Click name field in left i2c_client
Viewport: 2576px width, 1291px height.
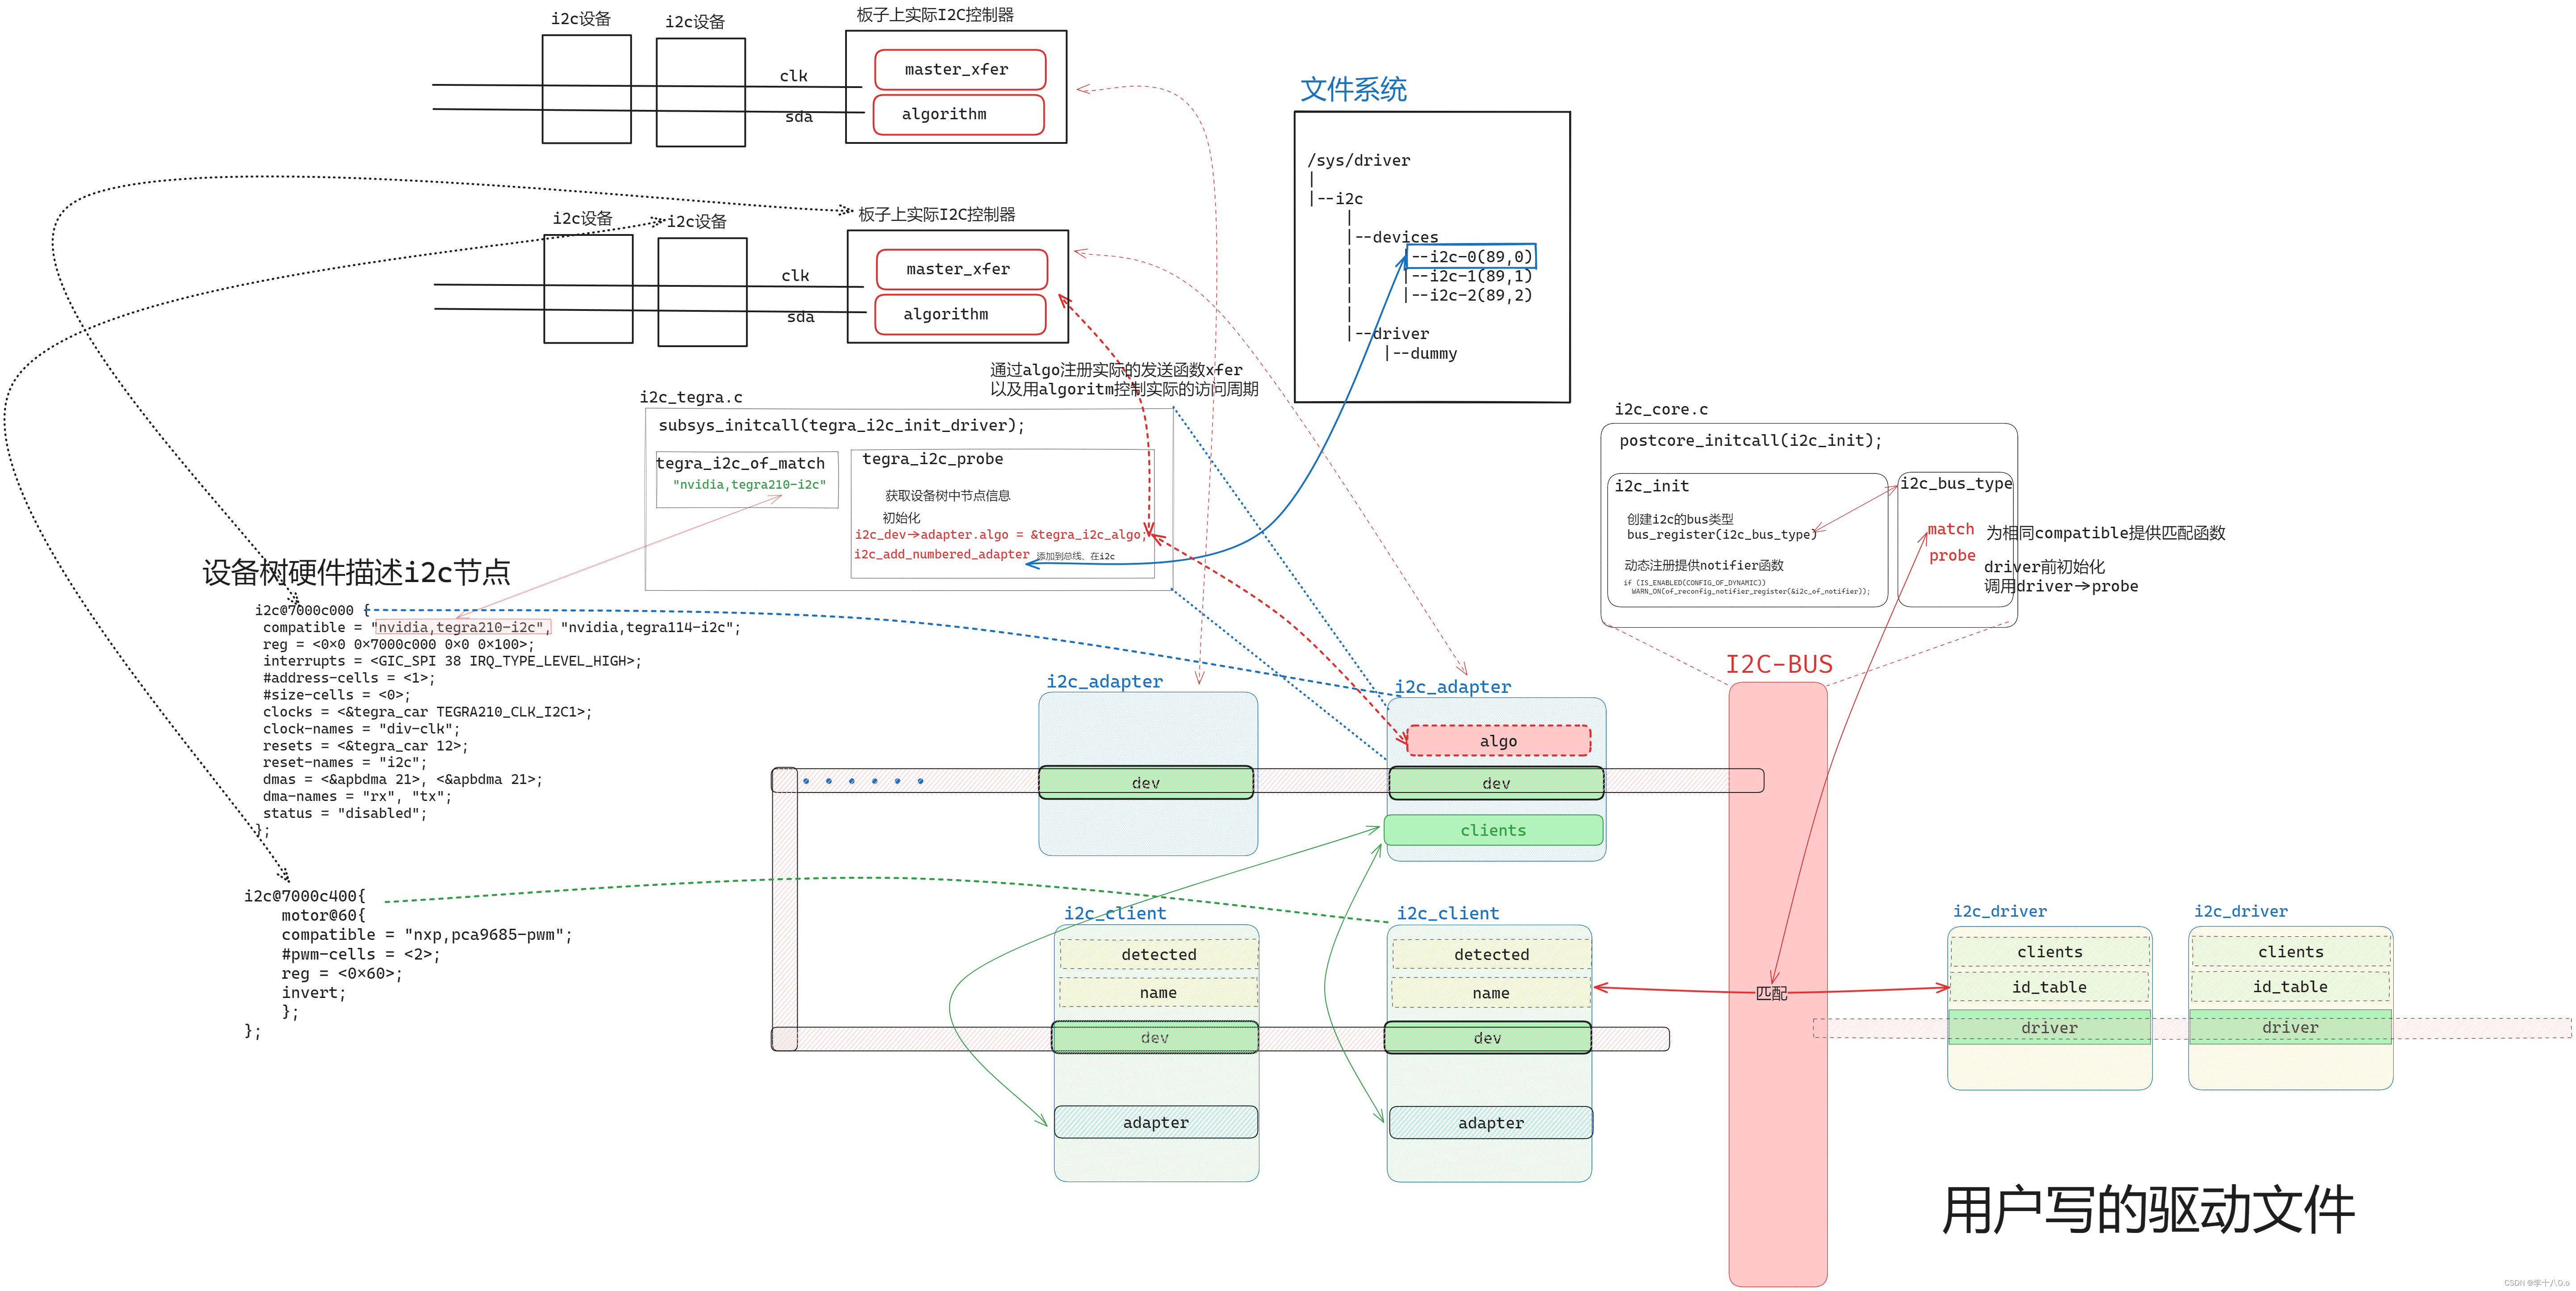[x=1158, y=992]
